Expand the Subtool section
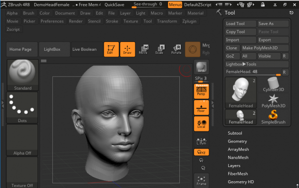Image resolution: width=299 pixels, height=188 pixels. coord(235,133)
